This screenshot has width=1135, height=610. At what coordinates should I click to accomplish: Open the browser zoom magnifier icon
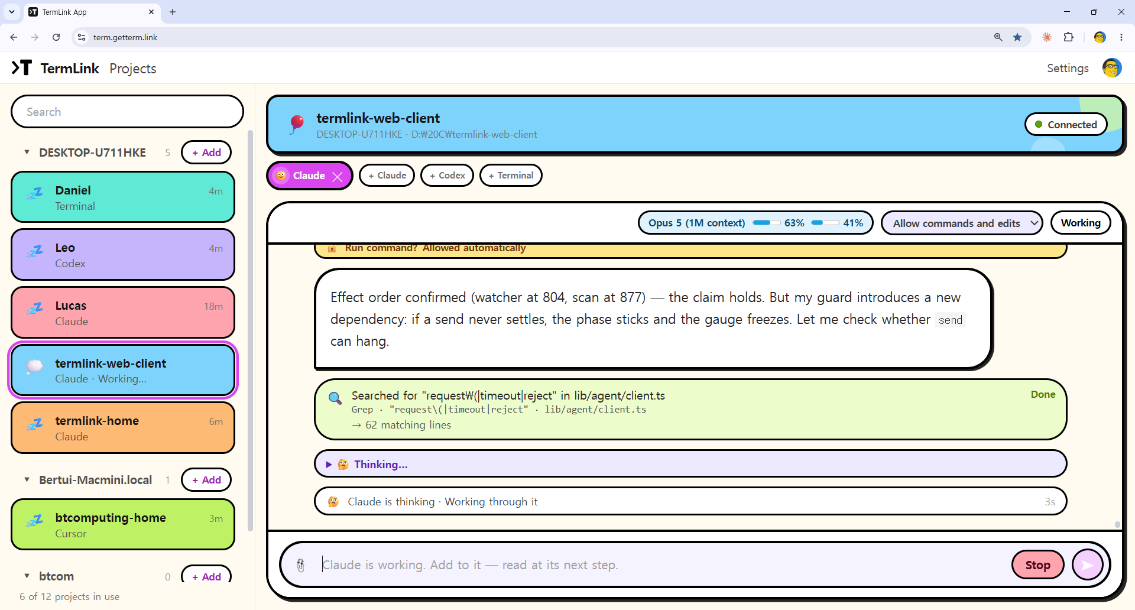point(998,37)
